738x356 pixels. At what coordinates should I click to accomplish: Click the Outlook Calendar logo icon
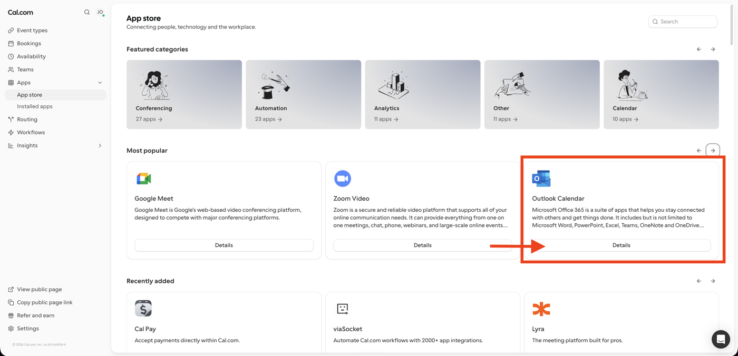tap(541, 179)
